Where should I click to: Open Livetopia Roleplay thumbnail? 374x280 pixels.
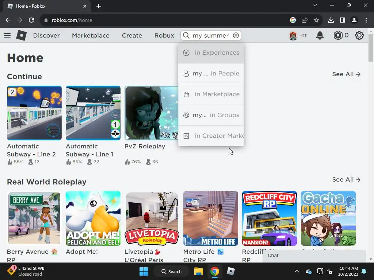pyautogui.click(x=152, y=218)
